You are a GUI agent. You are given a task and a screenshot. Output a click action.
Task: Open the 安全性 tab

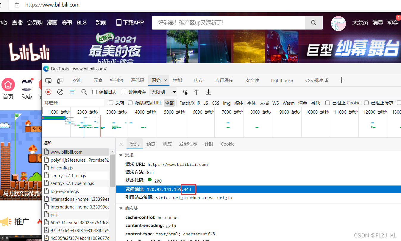(x=252, y=81)
